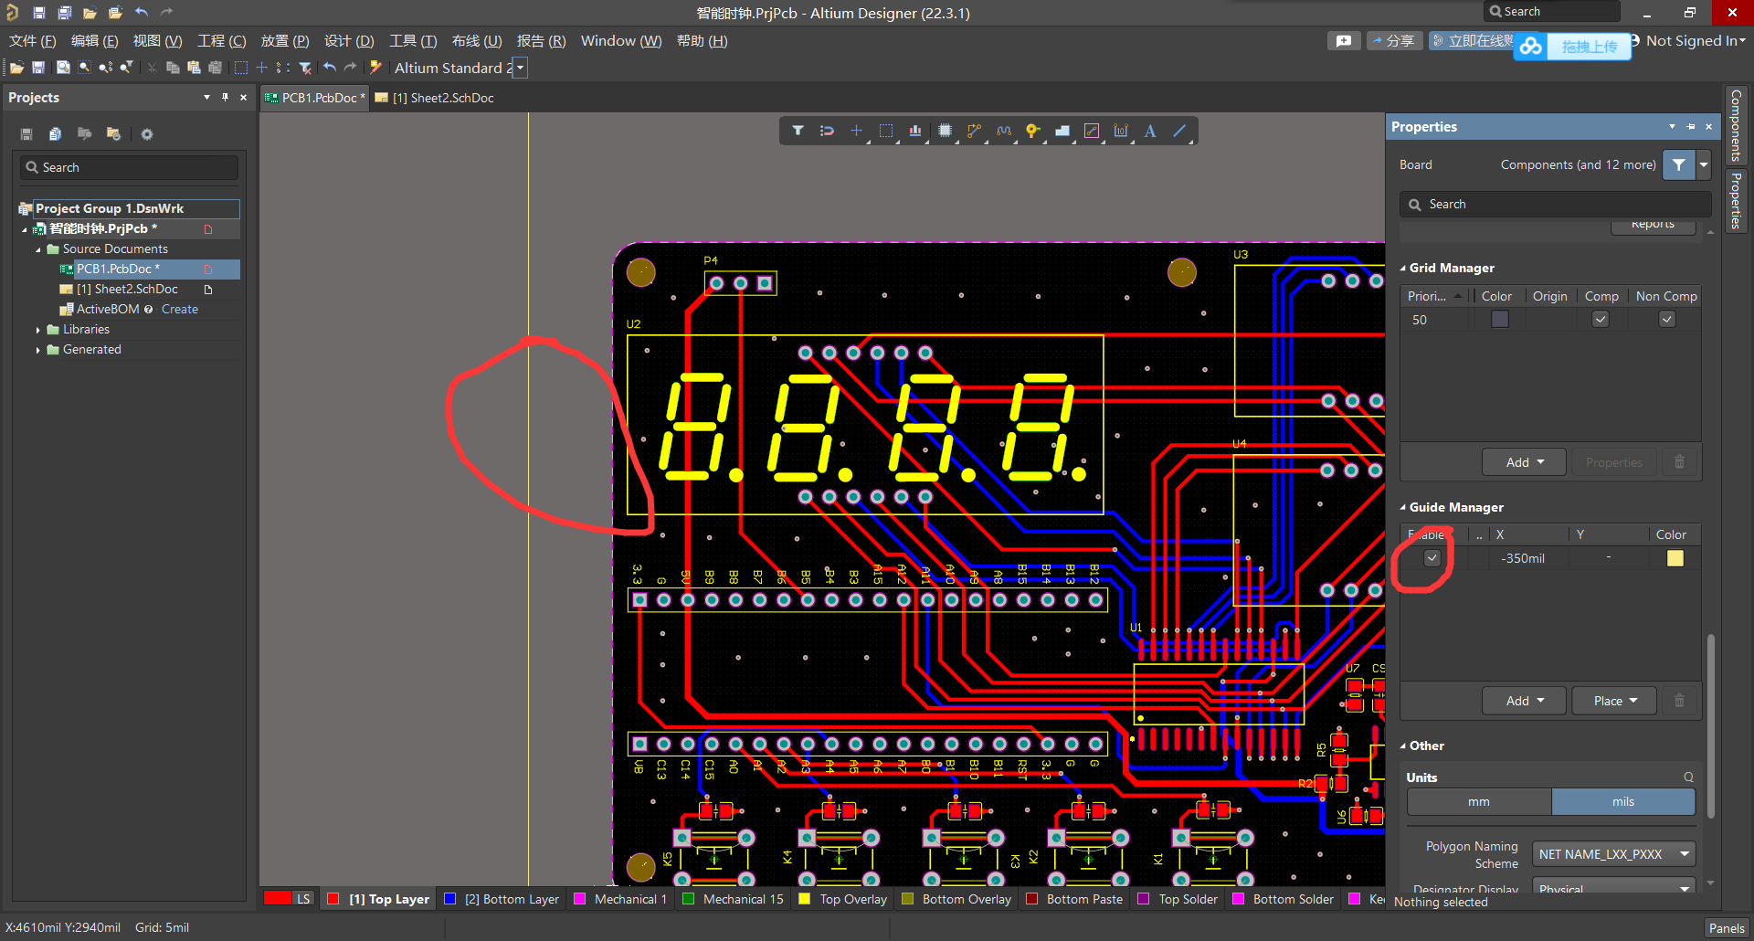Toggle the Non Comp checkbox in Grid Manager
Image resolution: width=1754 pixels, height=941 pixels.
pyautogui.click(x=1666, y=319)
